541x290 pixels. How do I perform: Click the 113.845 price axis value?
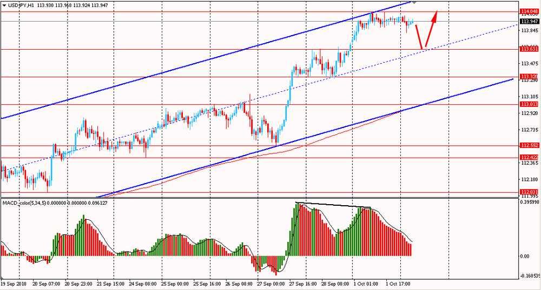pos(529,30)
